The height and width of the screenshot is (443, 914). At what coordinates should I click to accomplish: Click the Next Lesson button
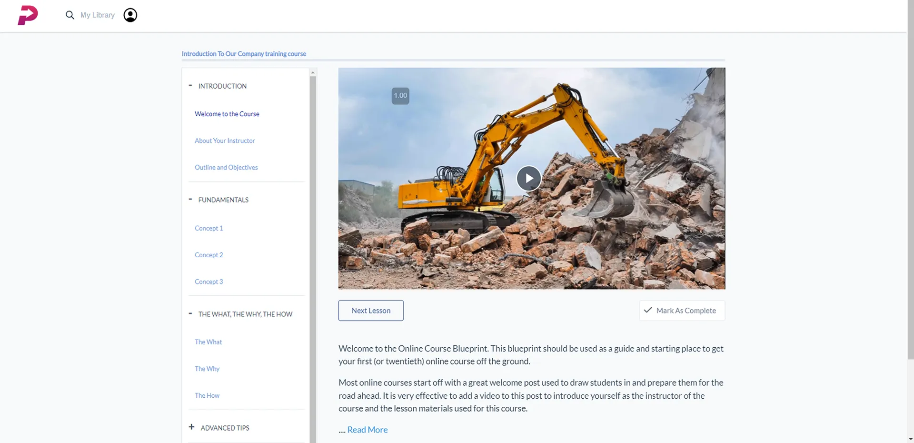(371, 311)
